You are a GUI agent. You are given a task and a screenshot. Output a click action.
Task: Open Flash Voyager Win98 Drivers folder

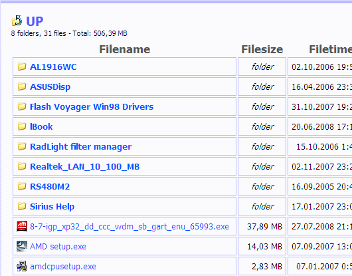[x=92, y=107]
